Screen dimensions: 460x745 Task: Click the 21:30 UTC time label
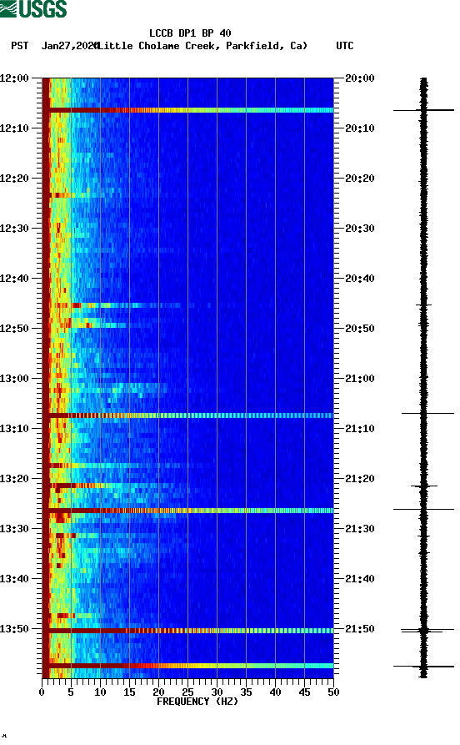pyautogui.click(x=360, y=529)
